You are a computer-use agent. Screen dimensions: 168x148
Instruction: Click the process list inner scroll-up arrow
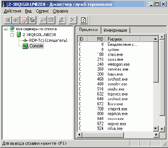point(156,39)
